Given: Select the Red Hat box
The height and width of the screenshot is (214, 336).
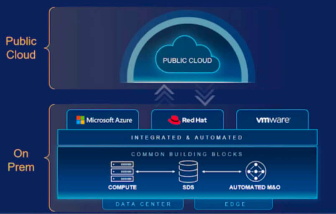Looking at the screenshot, I should click(x=187, y=120).
